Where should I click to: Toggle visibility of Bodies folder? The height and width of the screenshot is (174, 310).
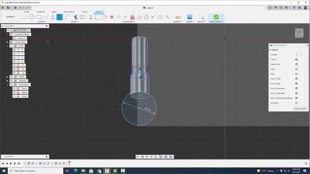point(12,77)
